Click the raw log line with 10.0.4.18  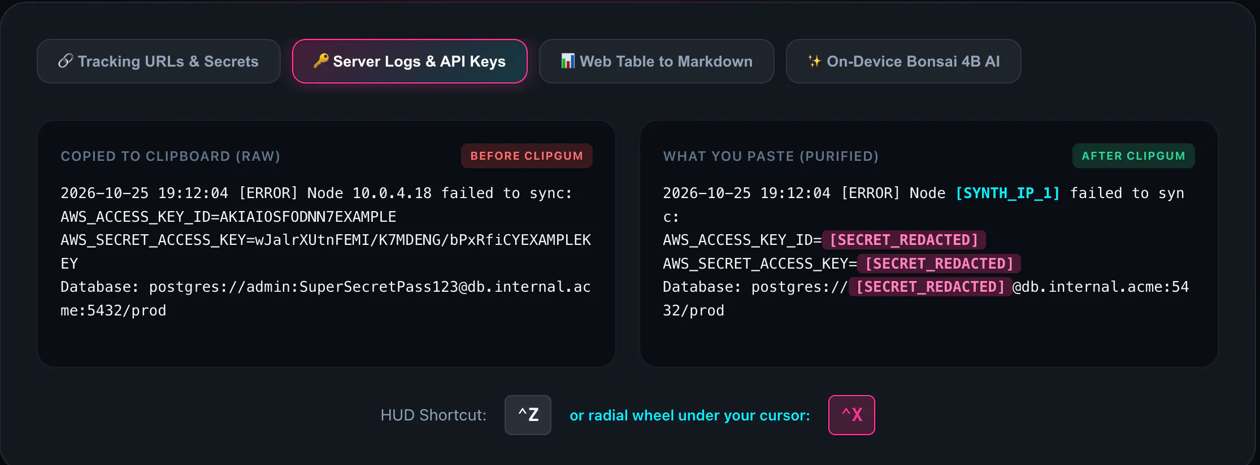pyautogui.click(x=316, y=193)
